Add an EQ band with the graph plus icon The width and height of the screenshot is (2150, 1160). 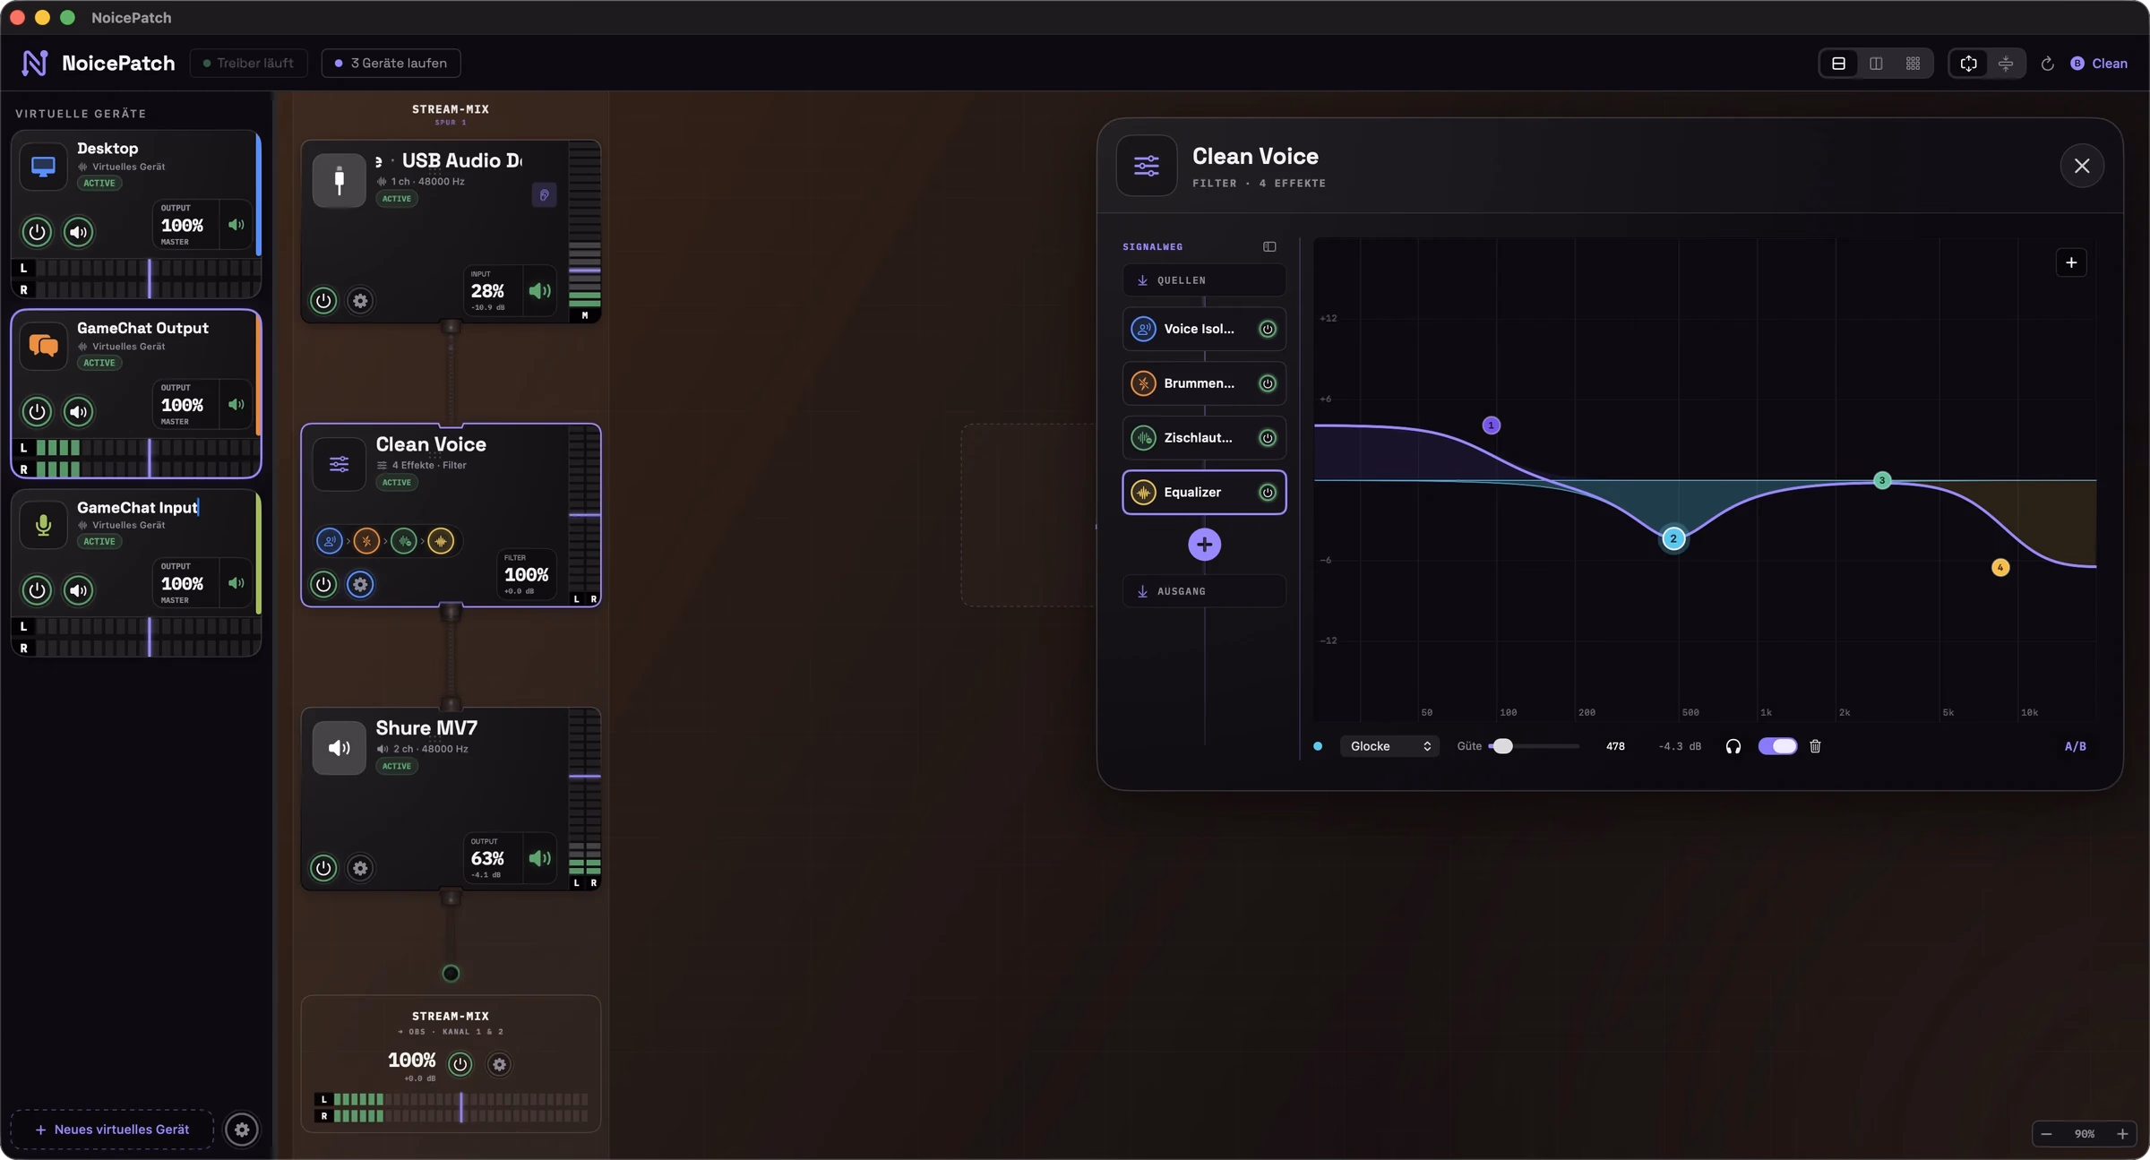(2071, 262)
